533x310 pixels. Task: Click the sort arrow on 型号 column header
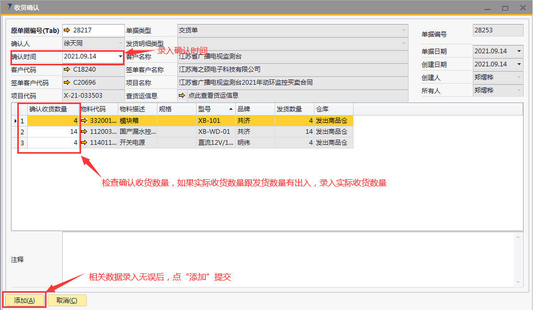click(x=231, y=109)
